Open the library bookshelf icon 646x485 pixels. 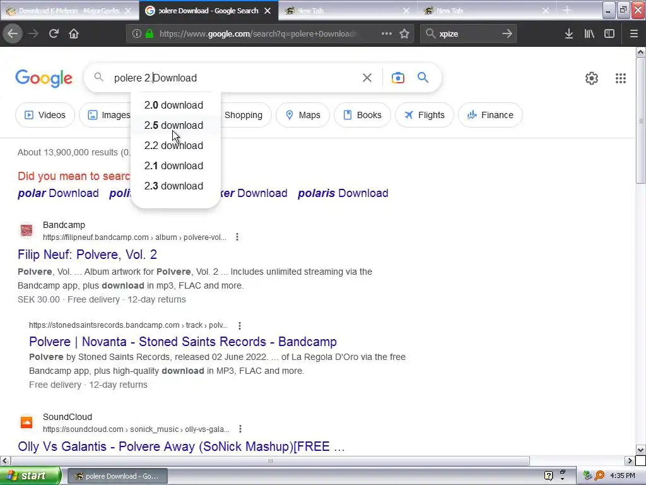point(589,34)
